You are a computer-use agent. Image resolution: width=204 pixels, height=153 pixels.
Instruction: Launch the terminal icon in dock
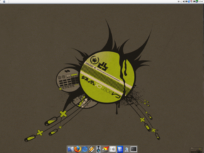tap(133, 149)
